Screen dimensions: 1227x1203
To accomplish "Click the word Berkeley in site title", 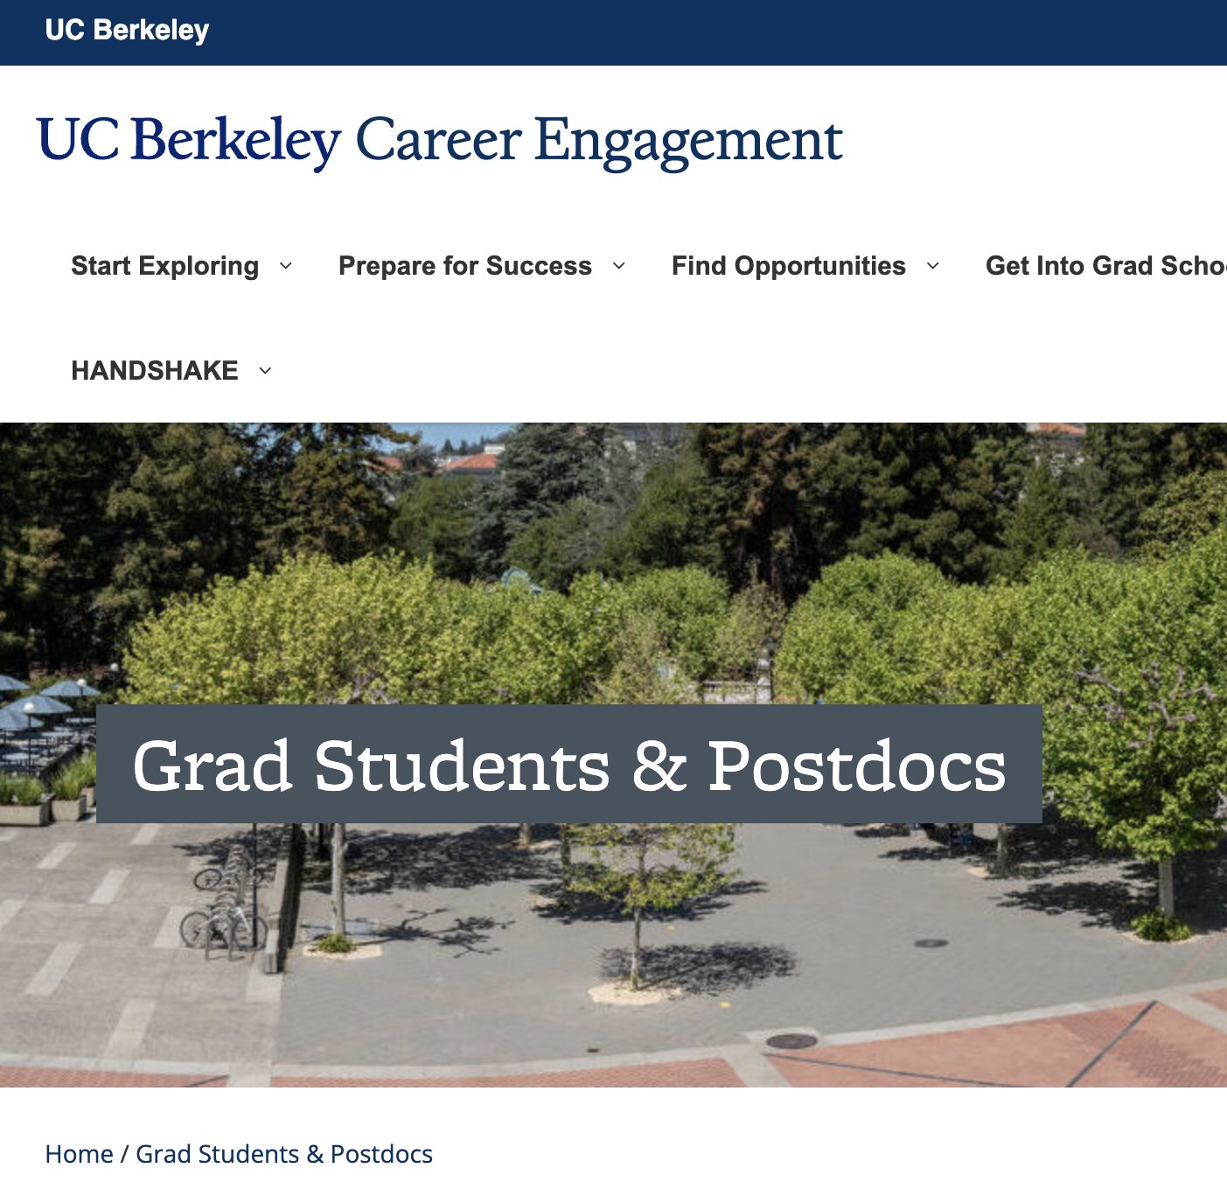I will (x=235, y=142).
